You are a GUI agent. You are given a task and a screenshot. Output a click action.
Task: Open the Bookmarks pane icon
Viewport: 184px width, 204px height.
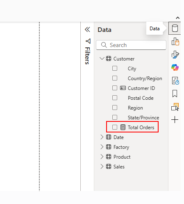175,94
